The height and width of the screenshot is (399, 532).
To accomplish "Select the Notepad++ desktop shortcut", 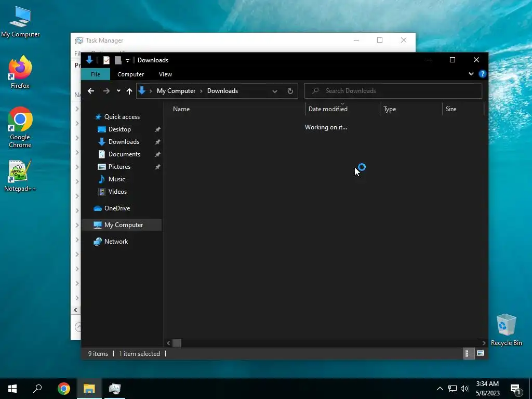I will (20, 176).
